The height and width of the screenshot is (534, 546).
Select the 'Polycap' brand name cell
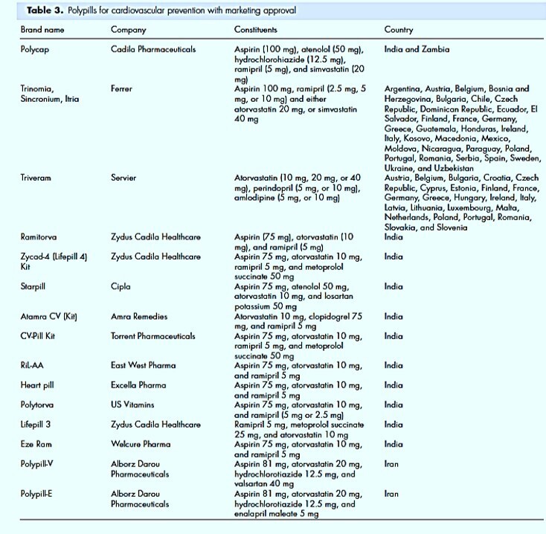tap(35, 49)
